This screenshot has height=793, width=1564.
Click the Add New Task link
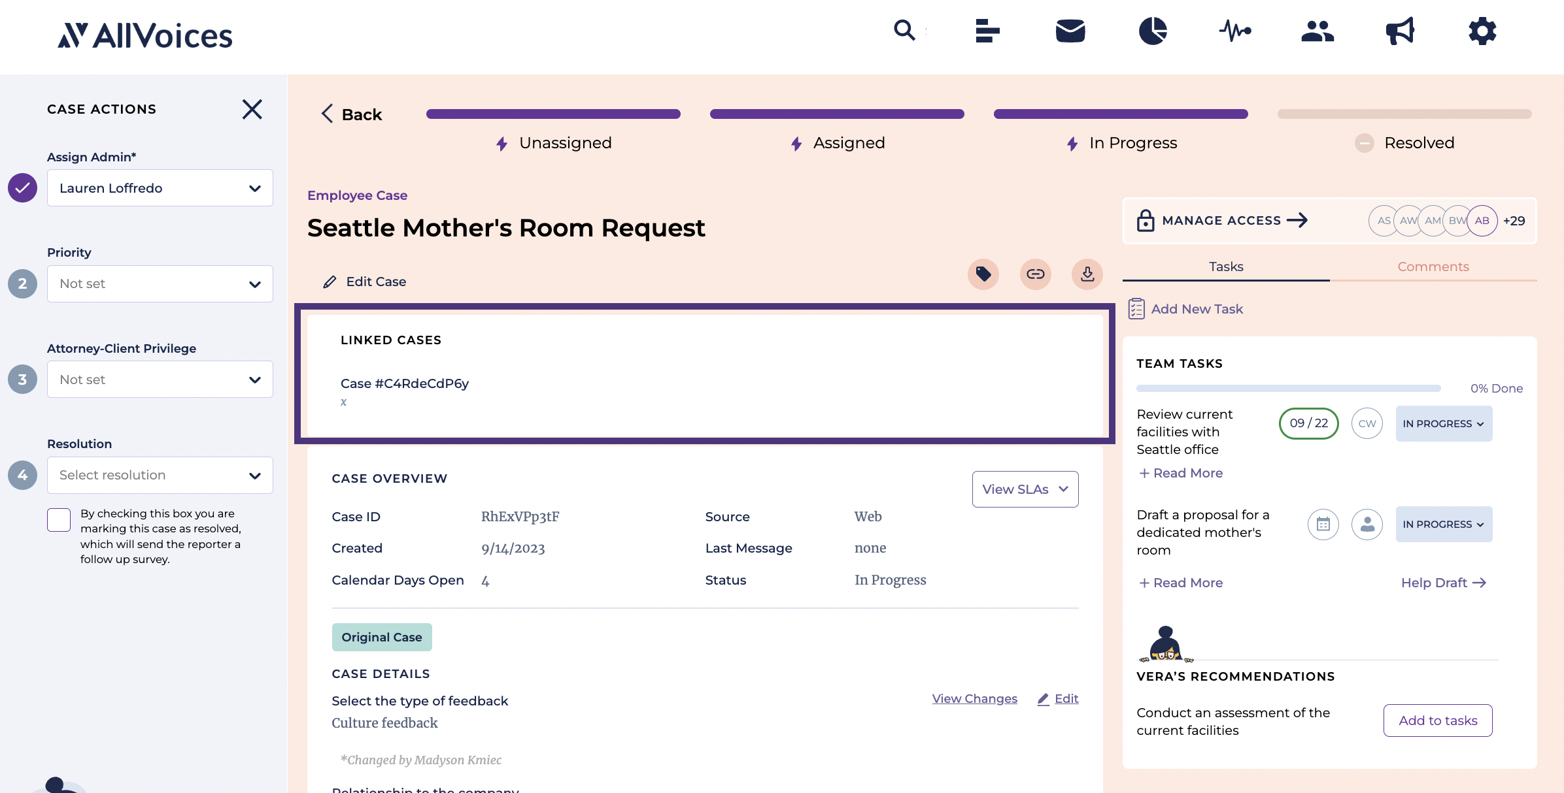pos(1197,309)
